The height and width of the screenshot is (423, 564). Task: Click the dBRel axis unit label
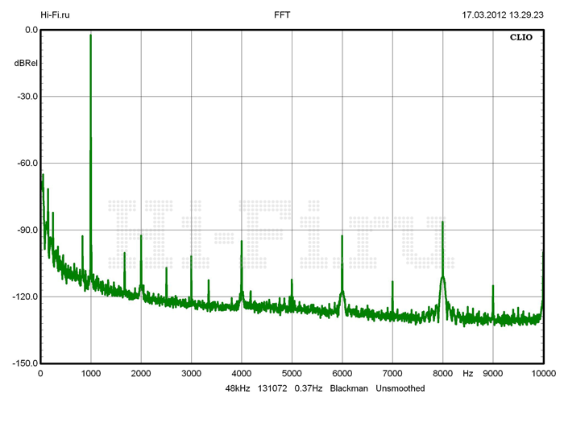pyautogui.click(x=25, y=63)
